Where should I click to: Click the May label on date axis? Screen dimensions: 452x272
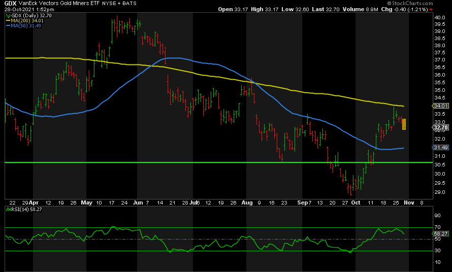[x=86, y=202]
